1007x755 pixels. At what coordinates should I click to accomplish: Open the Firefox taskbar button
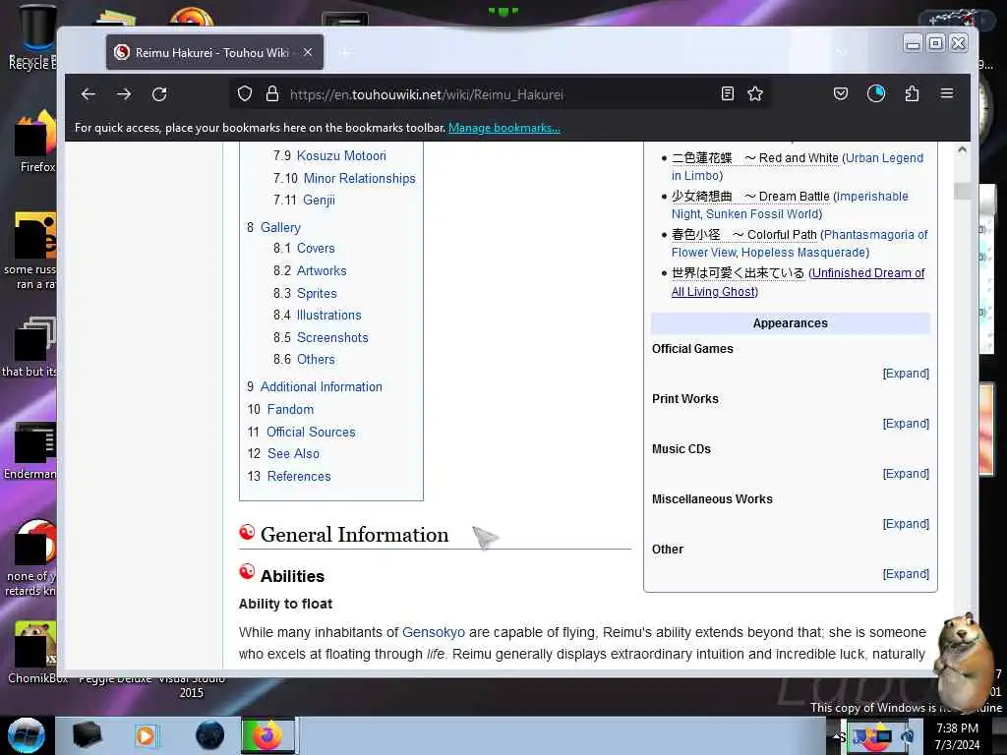(x=267, y=735)
